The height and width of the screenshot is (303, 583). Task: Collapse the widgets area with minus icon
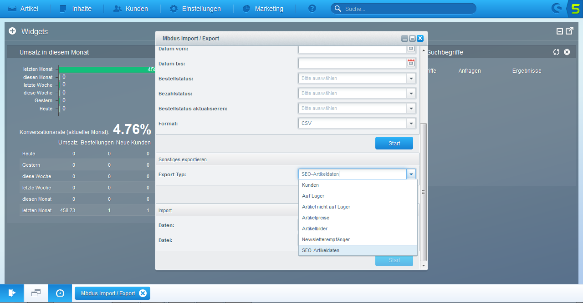tap(560, 31)
